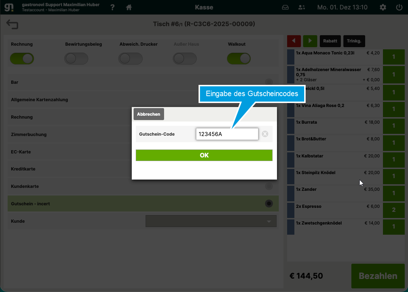Choose the Rechnung payment method row
Viewport: 408px width, 292px height.
point(143,117)
